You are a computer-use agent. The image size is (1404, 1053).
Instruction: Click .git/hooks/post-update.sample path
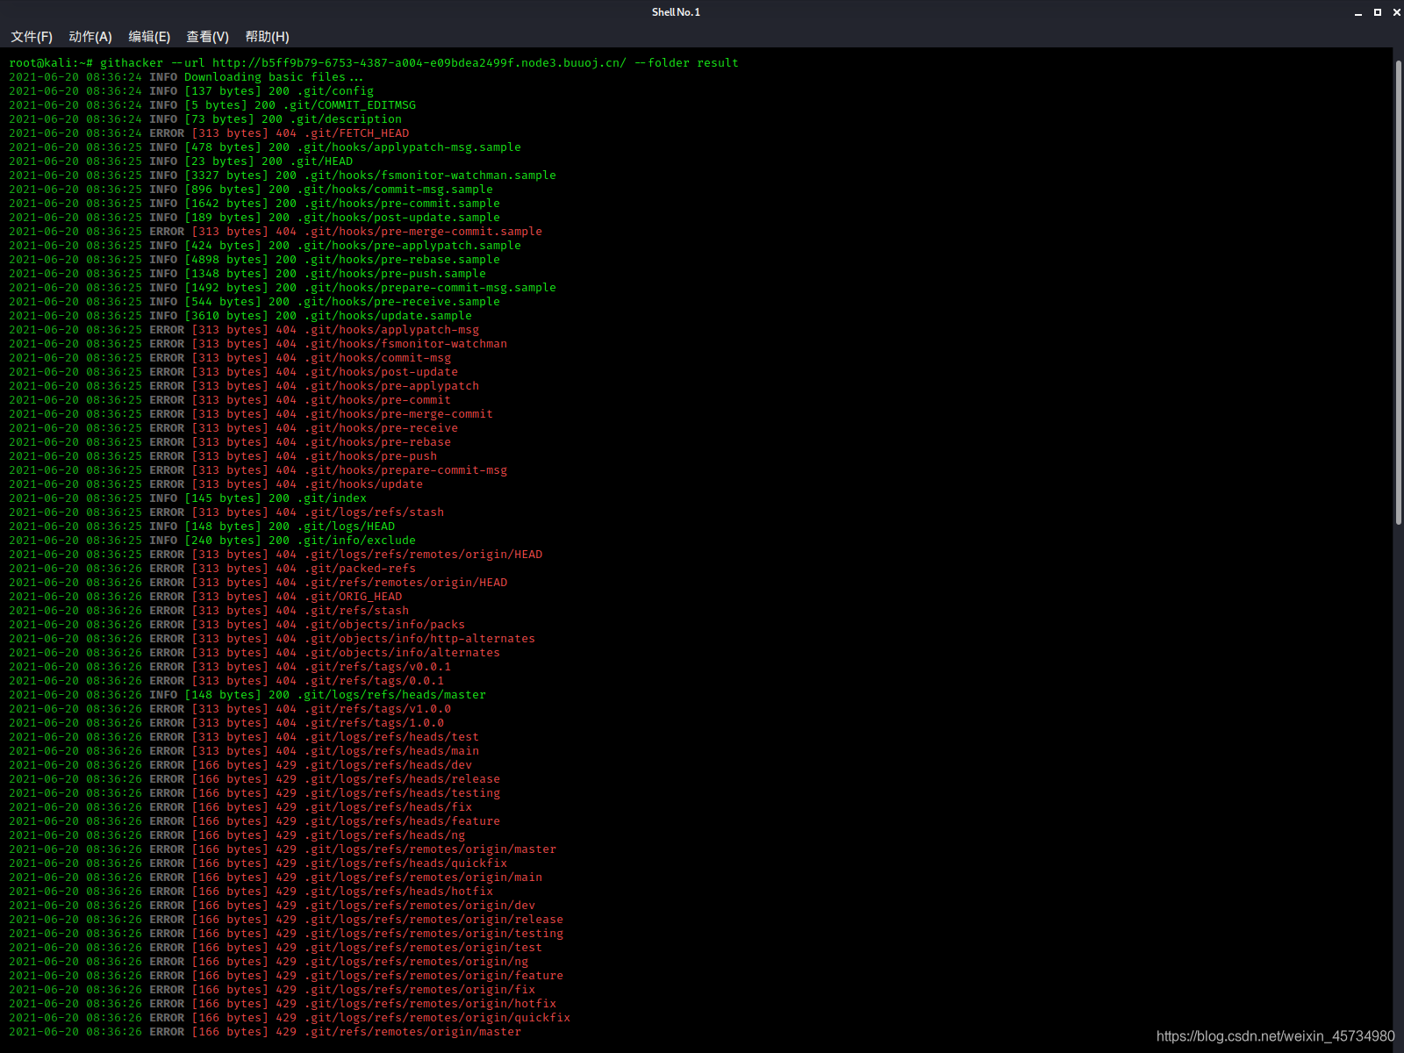tap(398, 218)
